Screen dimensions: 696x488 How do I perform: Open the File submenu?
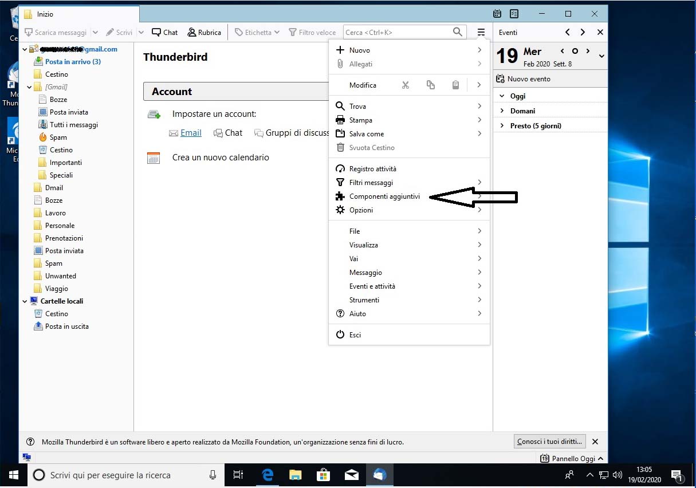(409, 231)
